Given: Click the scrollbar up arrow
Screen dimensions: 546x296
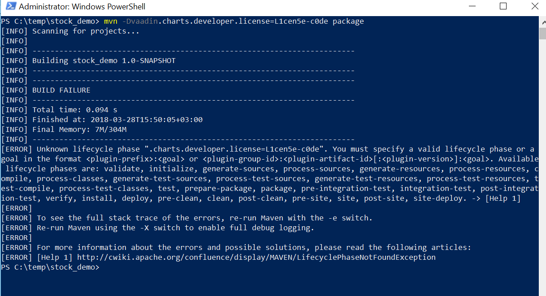Looking at the screenshot, I should click(x=542, y=21).
